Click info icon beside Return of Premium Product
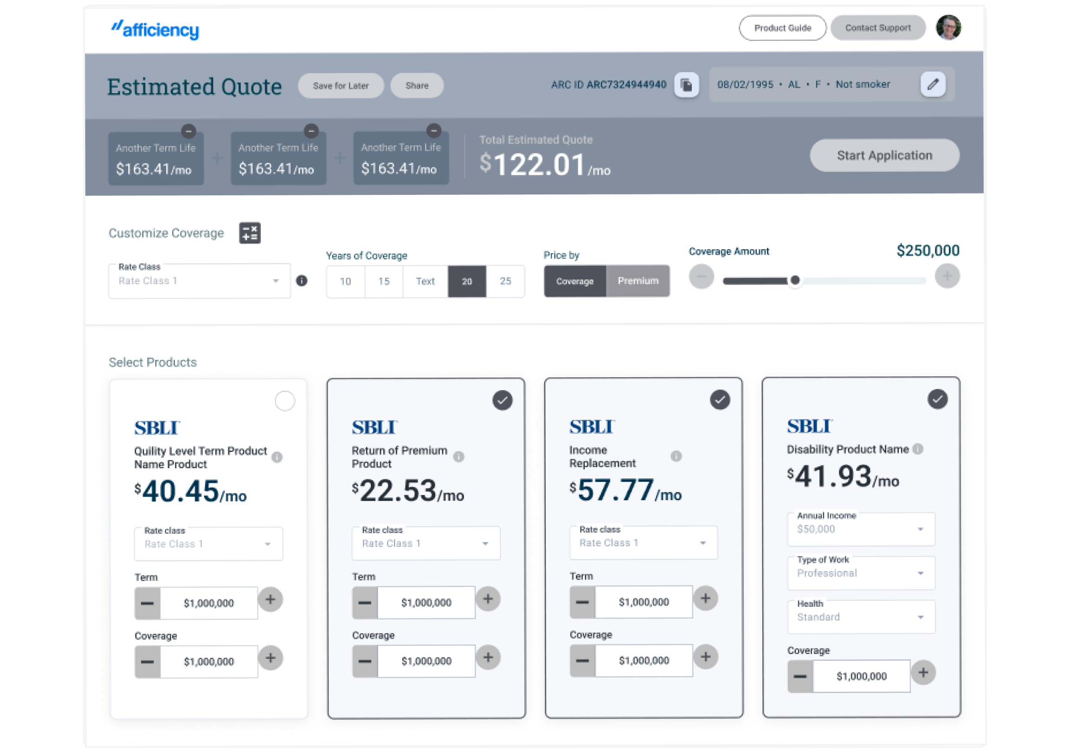This screenshot has width=1070, height=753. pos(458,457)
